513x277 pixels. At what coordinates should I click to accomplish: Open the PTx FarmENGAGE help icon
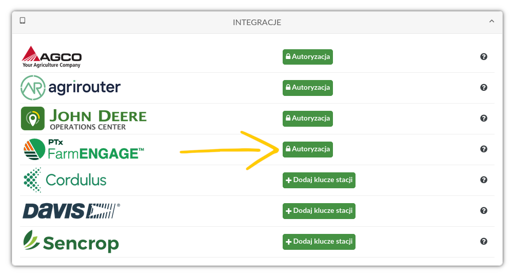point(483,149)
